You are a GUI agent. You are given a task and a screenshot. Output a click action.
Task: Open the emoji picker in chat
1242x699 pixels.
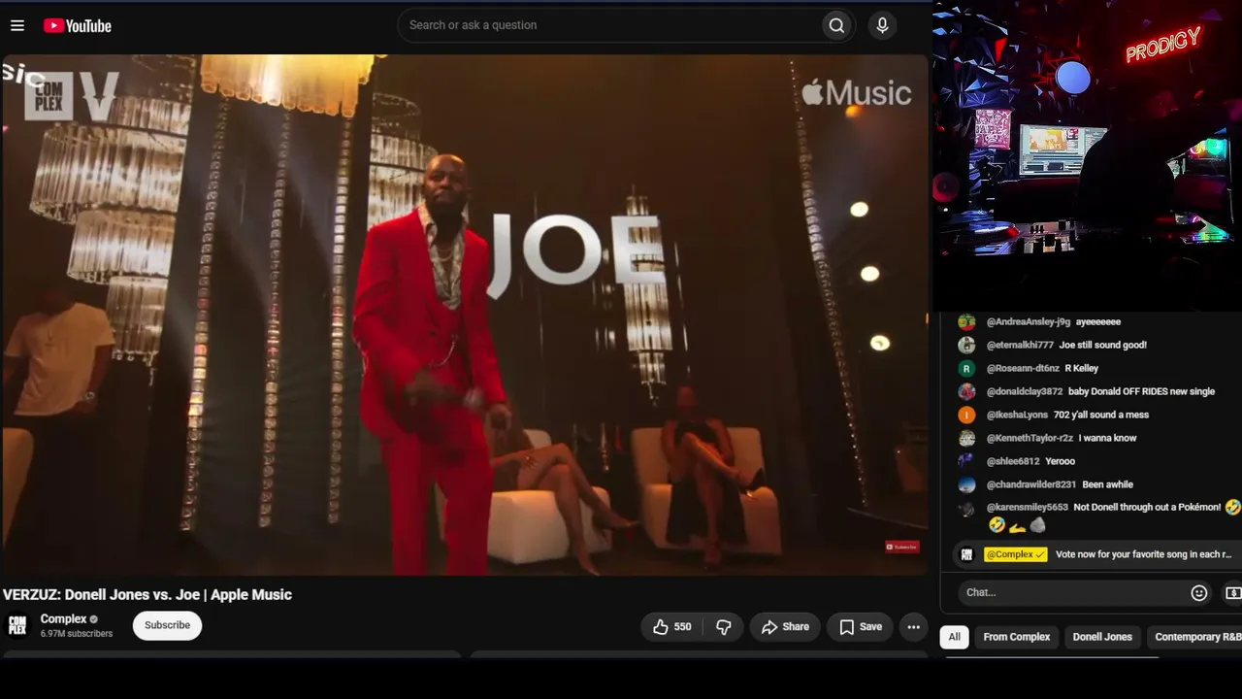pos(1199,592)
